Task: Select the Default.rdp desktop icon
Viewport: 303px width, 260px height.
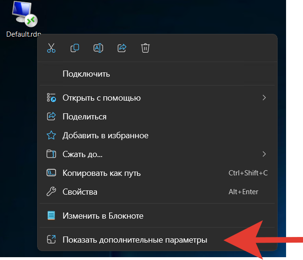Action: [24, 19]
